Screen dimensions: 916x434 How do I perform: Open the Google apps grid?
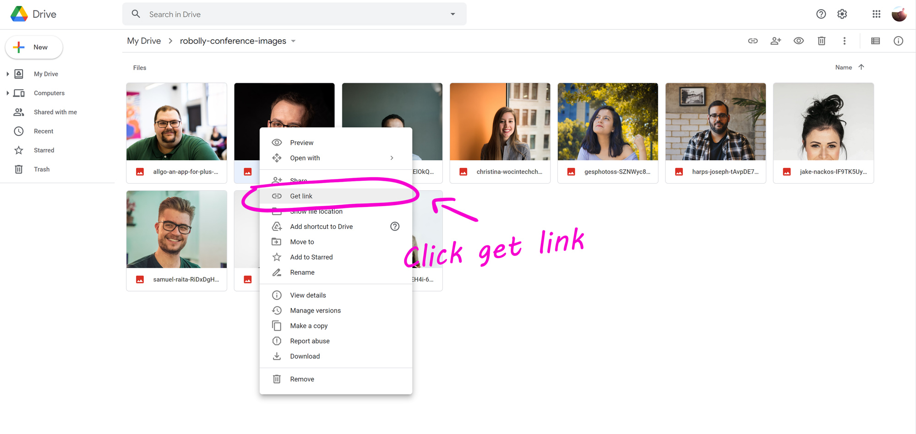(876, 14)
